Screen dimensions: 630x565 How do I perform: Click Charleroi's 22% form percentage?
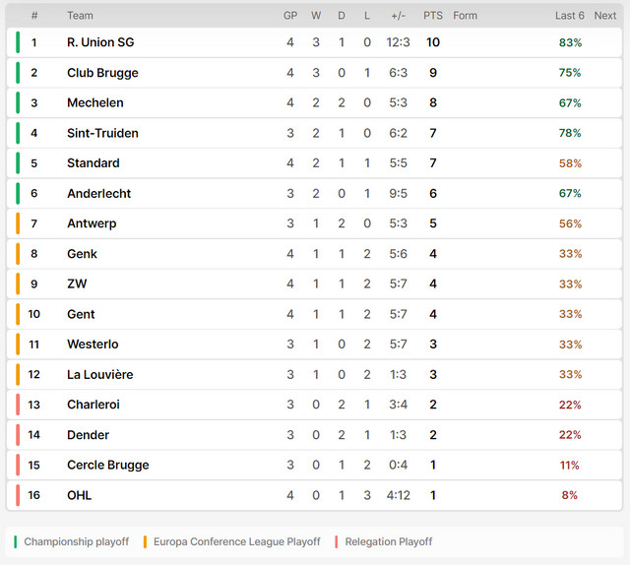pos(570,405)
